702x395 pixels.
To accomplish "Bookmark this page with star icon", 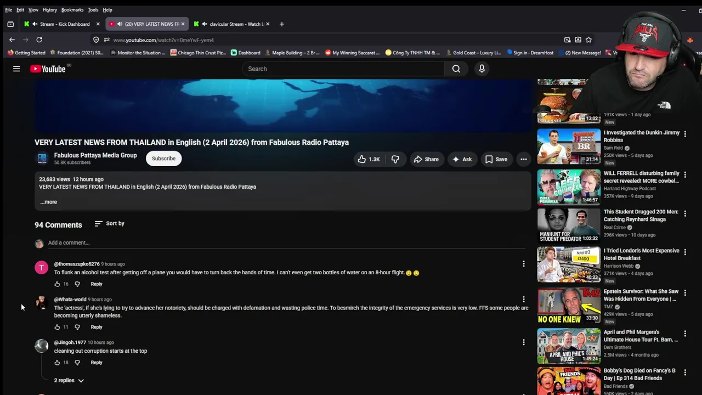I will pyautogui.click(x=588, y=39).
